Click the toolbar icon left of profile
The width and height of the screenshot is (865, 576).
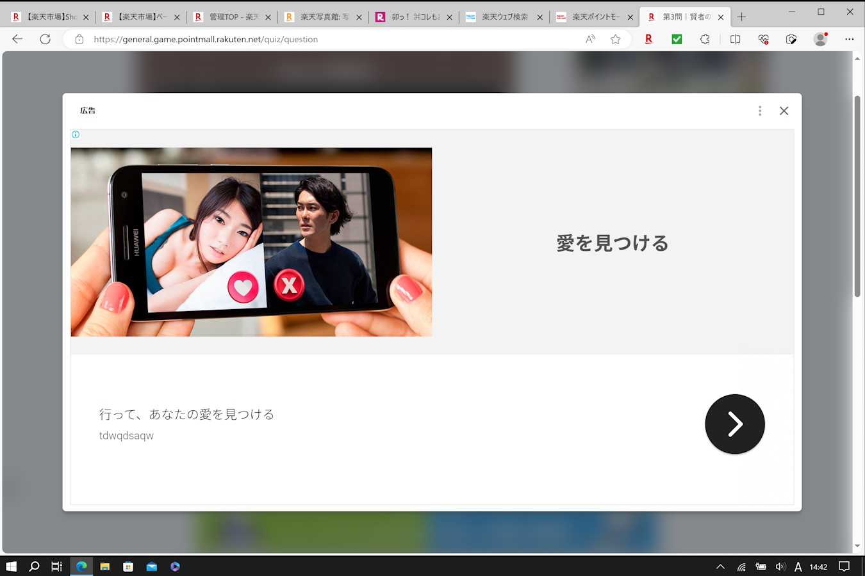791,39
